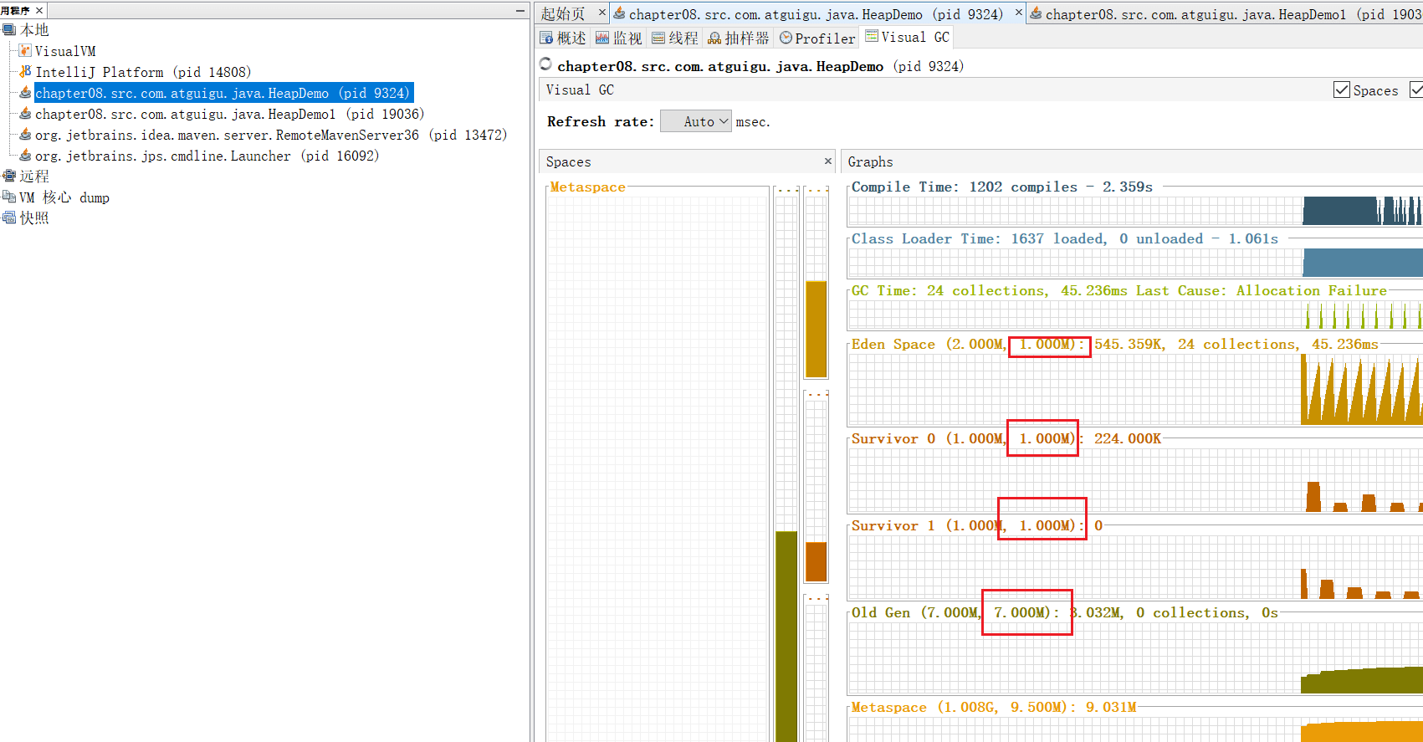Go to the 起始页 start page tab

[563, 14]
